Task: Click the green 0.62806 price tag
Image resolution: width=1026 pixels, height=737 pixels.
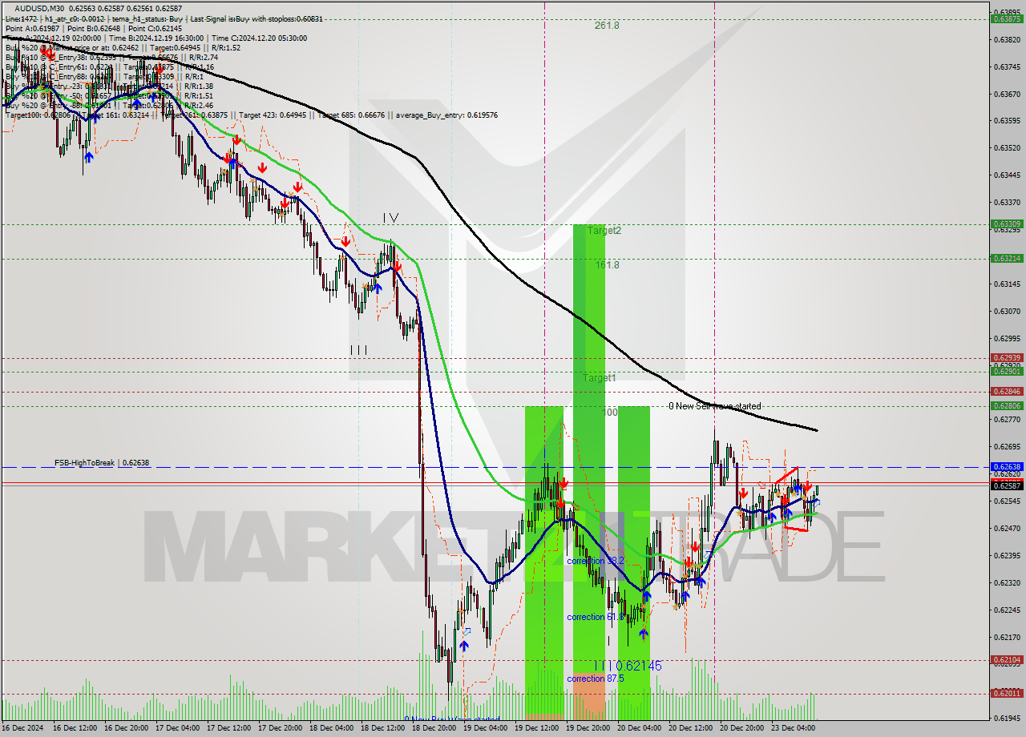Action: click(x=1007, y=405)
